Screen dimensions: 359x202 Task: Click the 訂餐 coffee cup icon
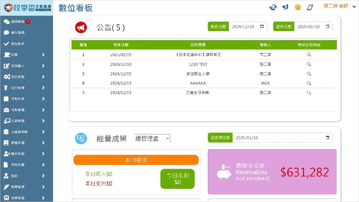click(7, 55)
